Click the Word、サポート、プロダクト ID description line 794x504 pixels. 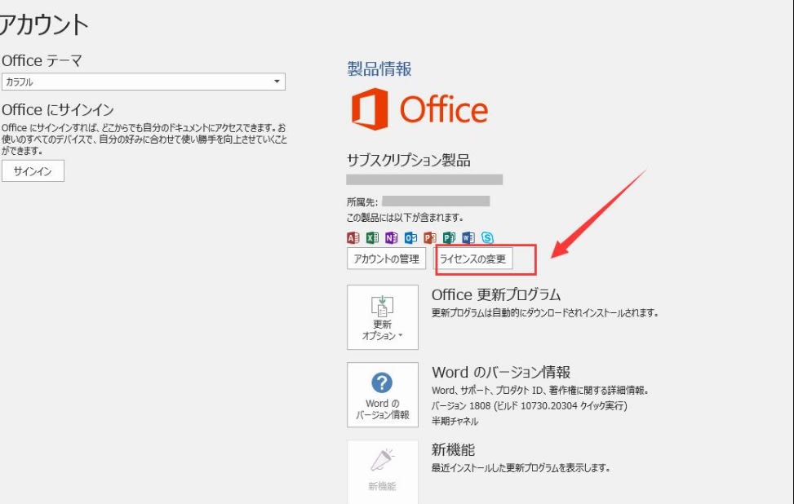click(540, 390)
